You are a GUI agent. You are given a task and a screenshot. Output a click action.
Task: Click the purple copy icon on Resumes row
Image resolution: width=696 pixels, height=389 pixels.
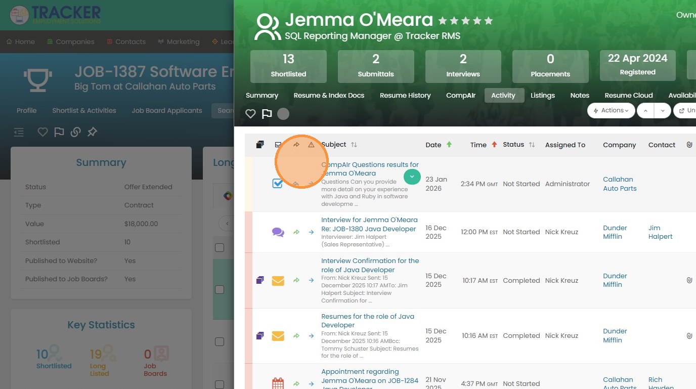click(260, 335)
